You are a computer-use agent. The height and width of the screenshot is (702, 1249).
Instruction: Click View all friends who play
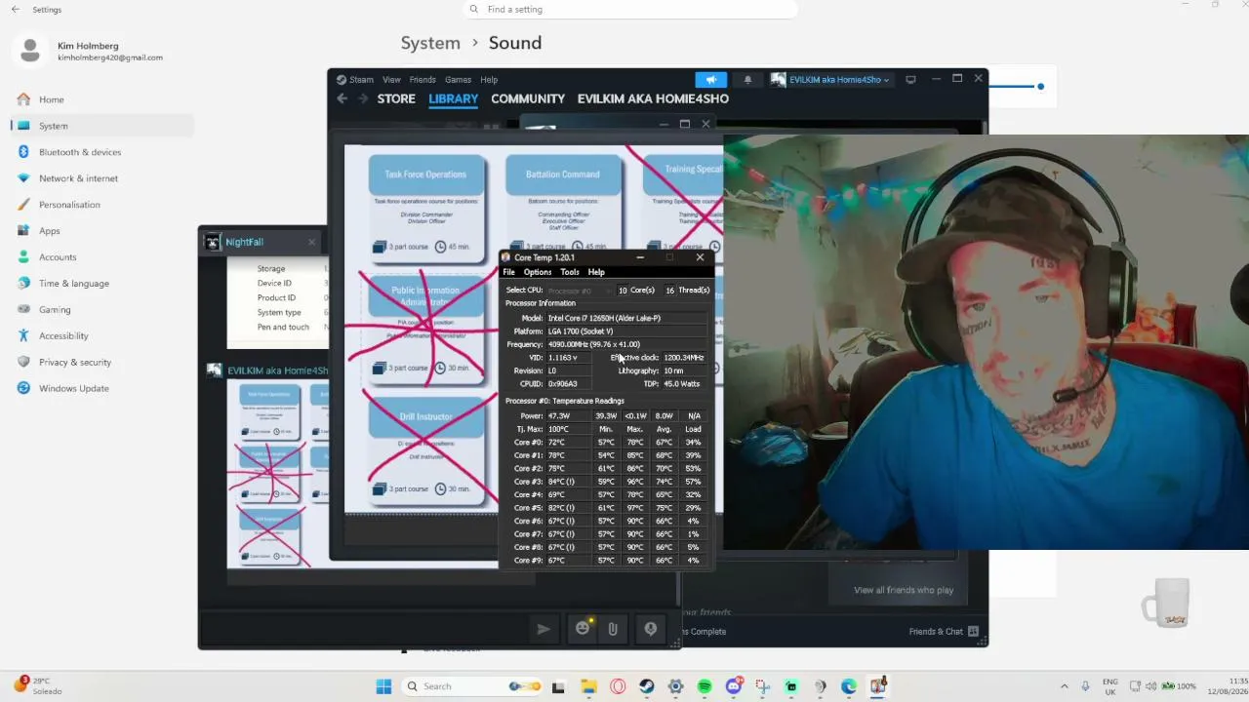[904, 590]
